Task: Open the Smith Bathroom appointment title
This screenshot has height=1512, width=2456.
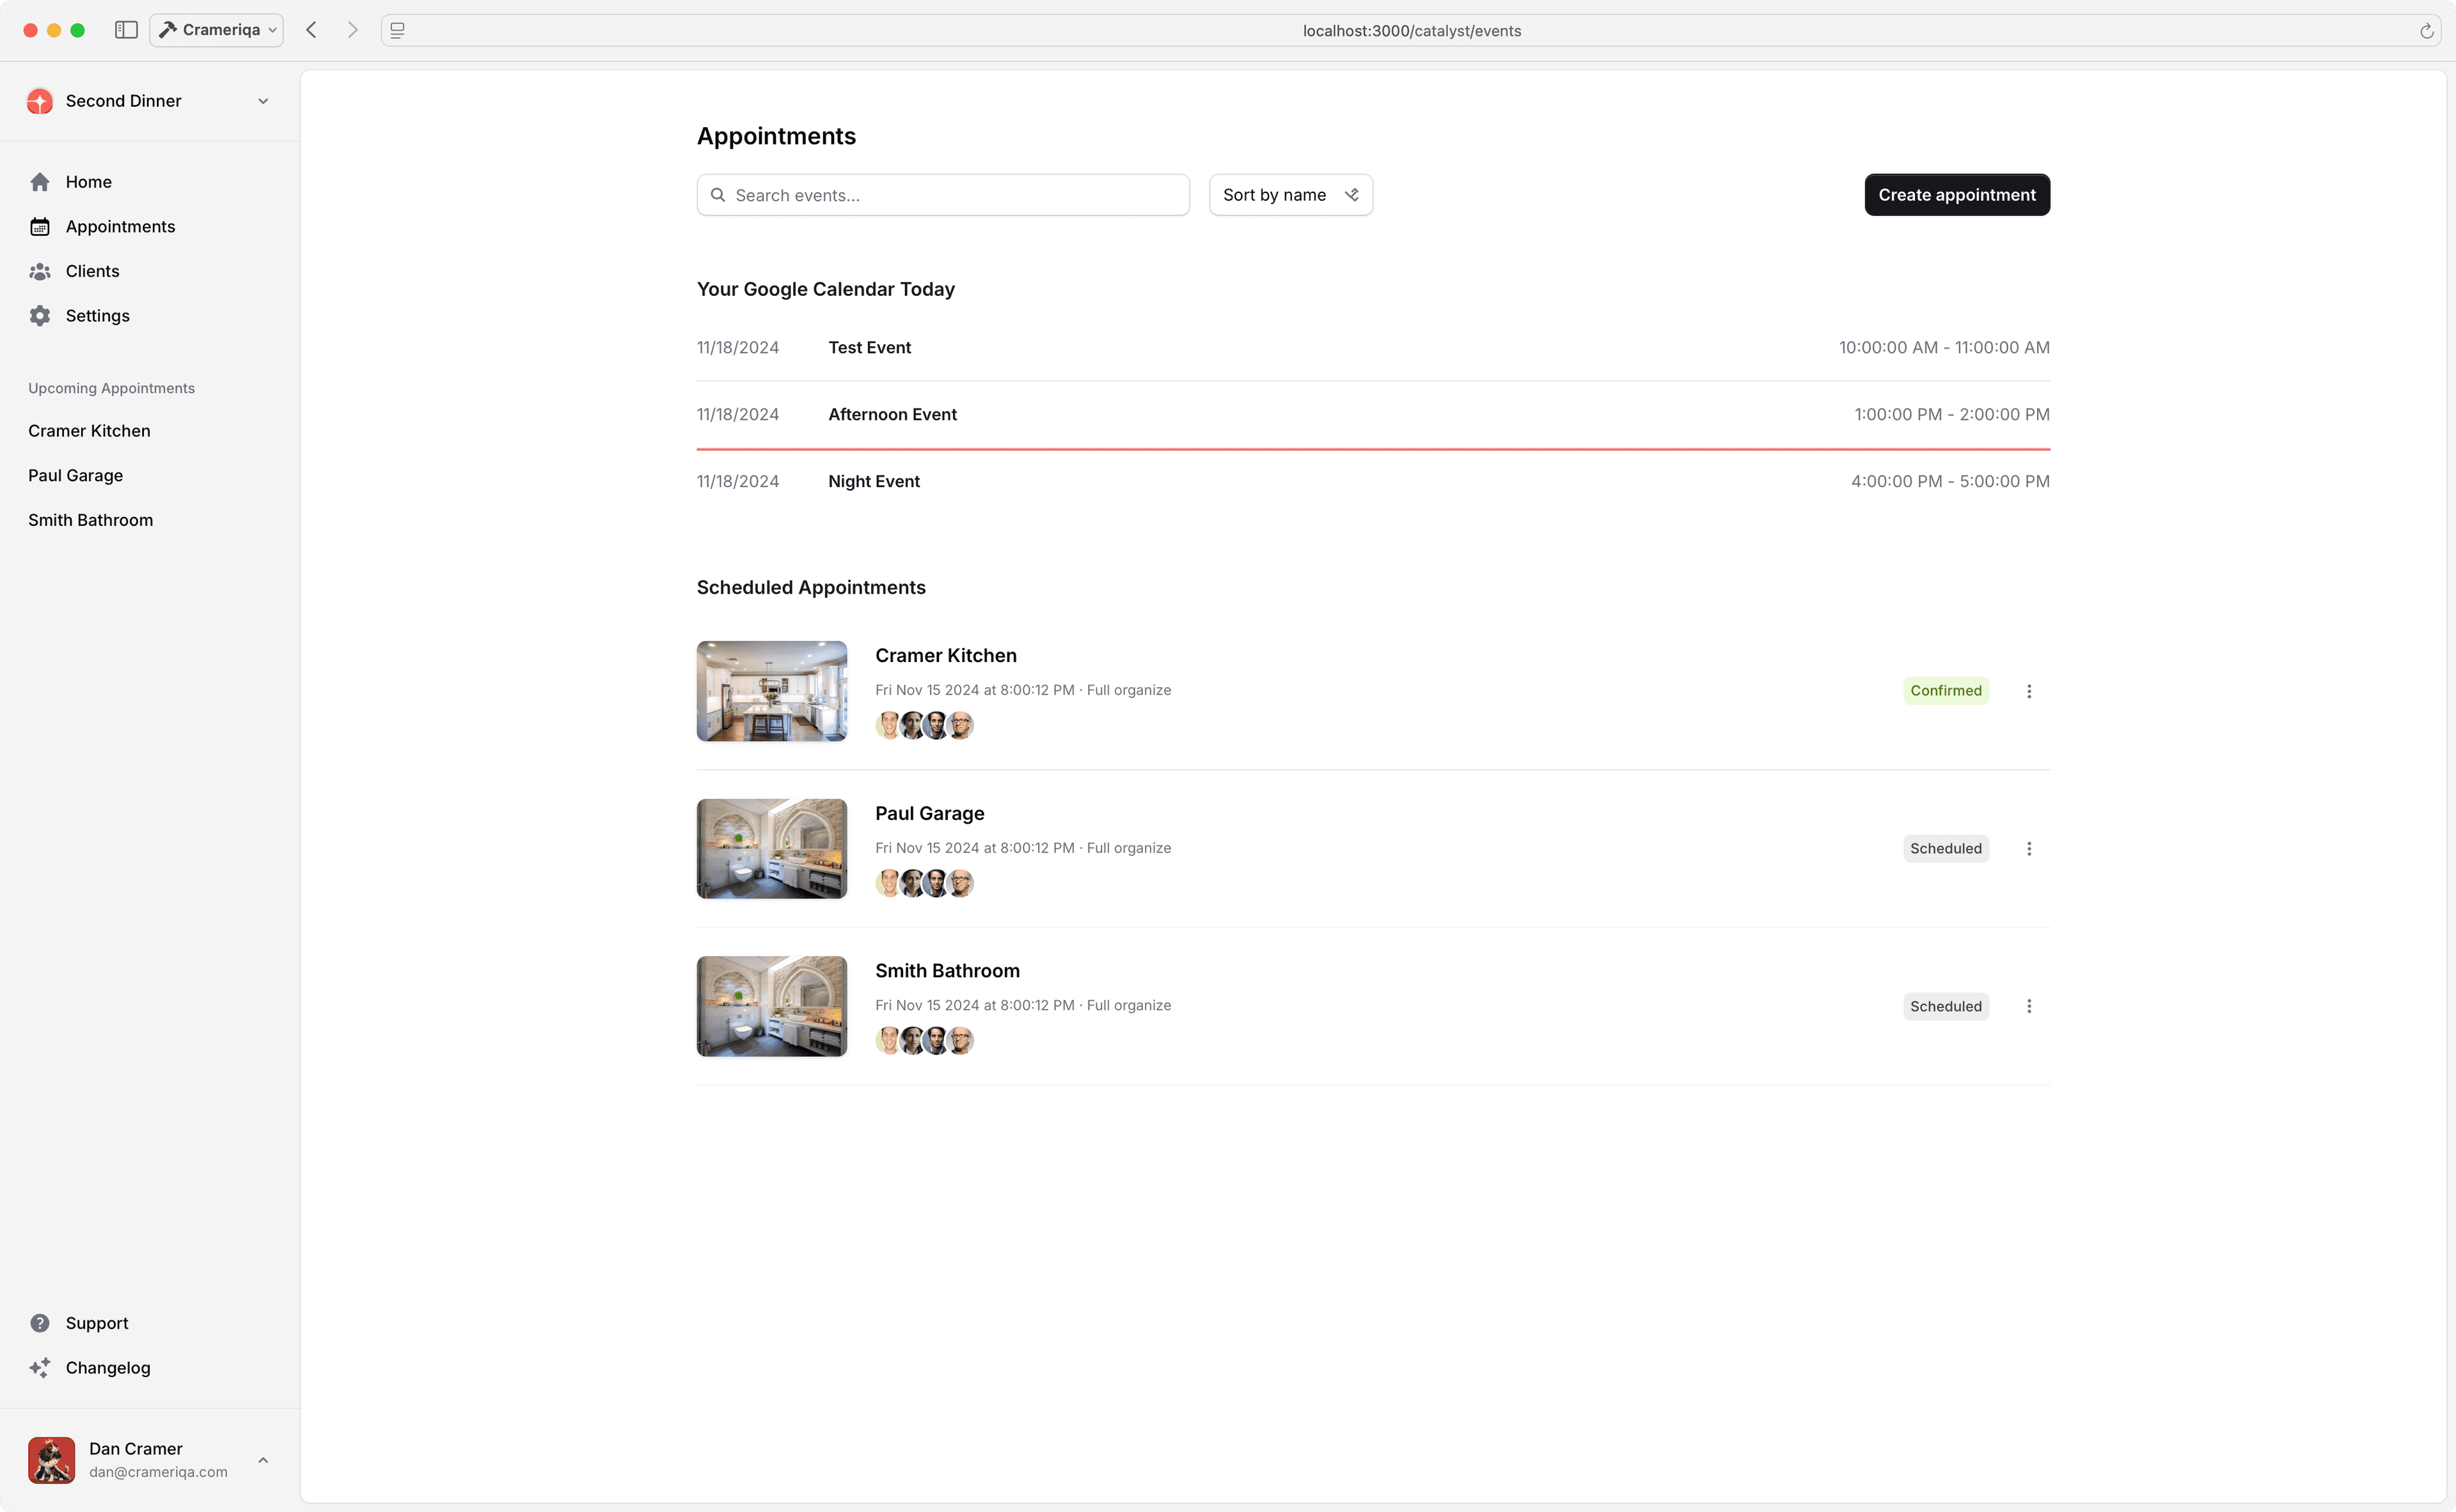Action: pyautogui.click(x=948, y=971)
